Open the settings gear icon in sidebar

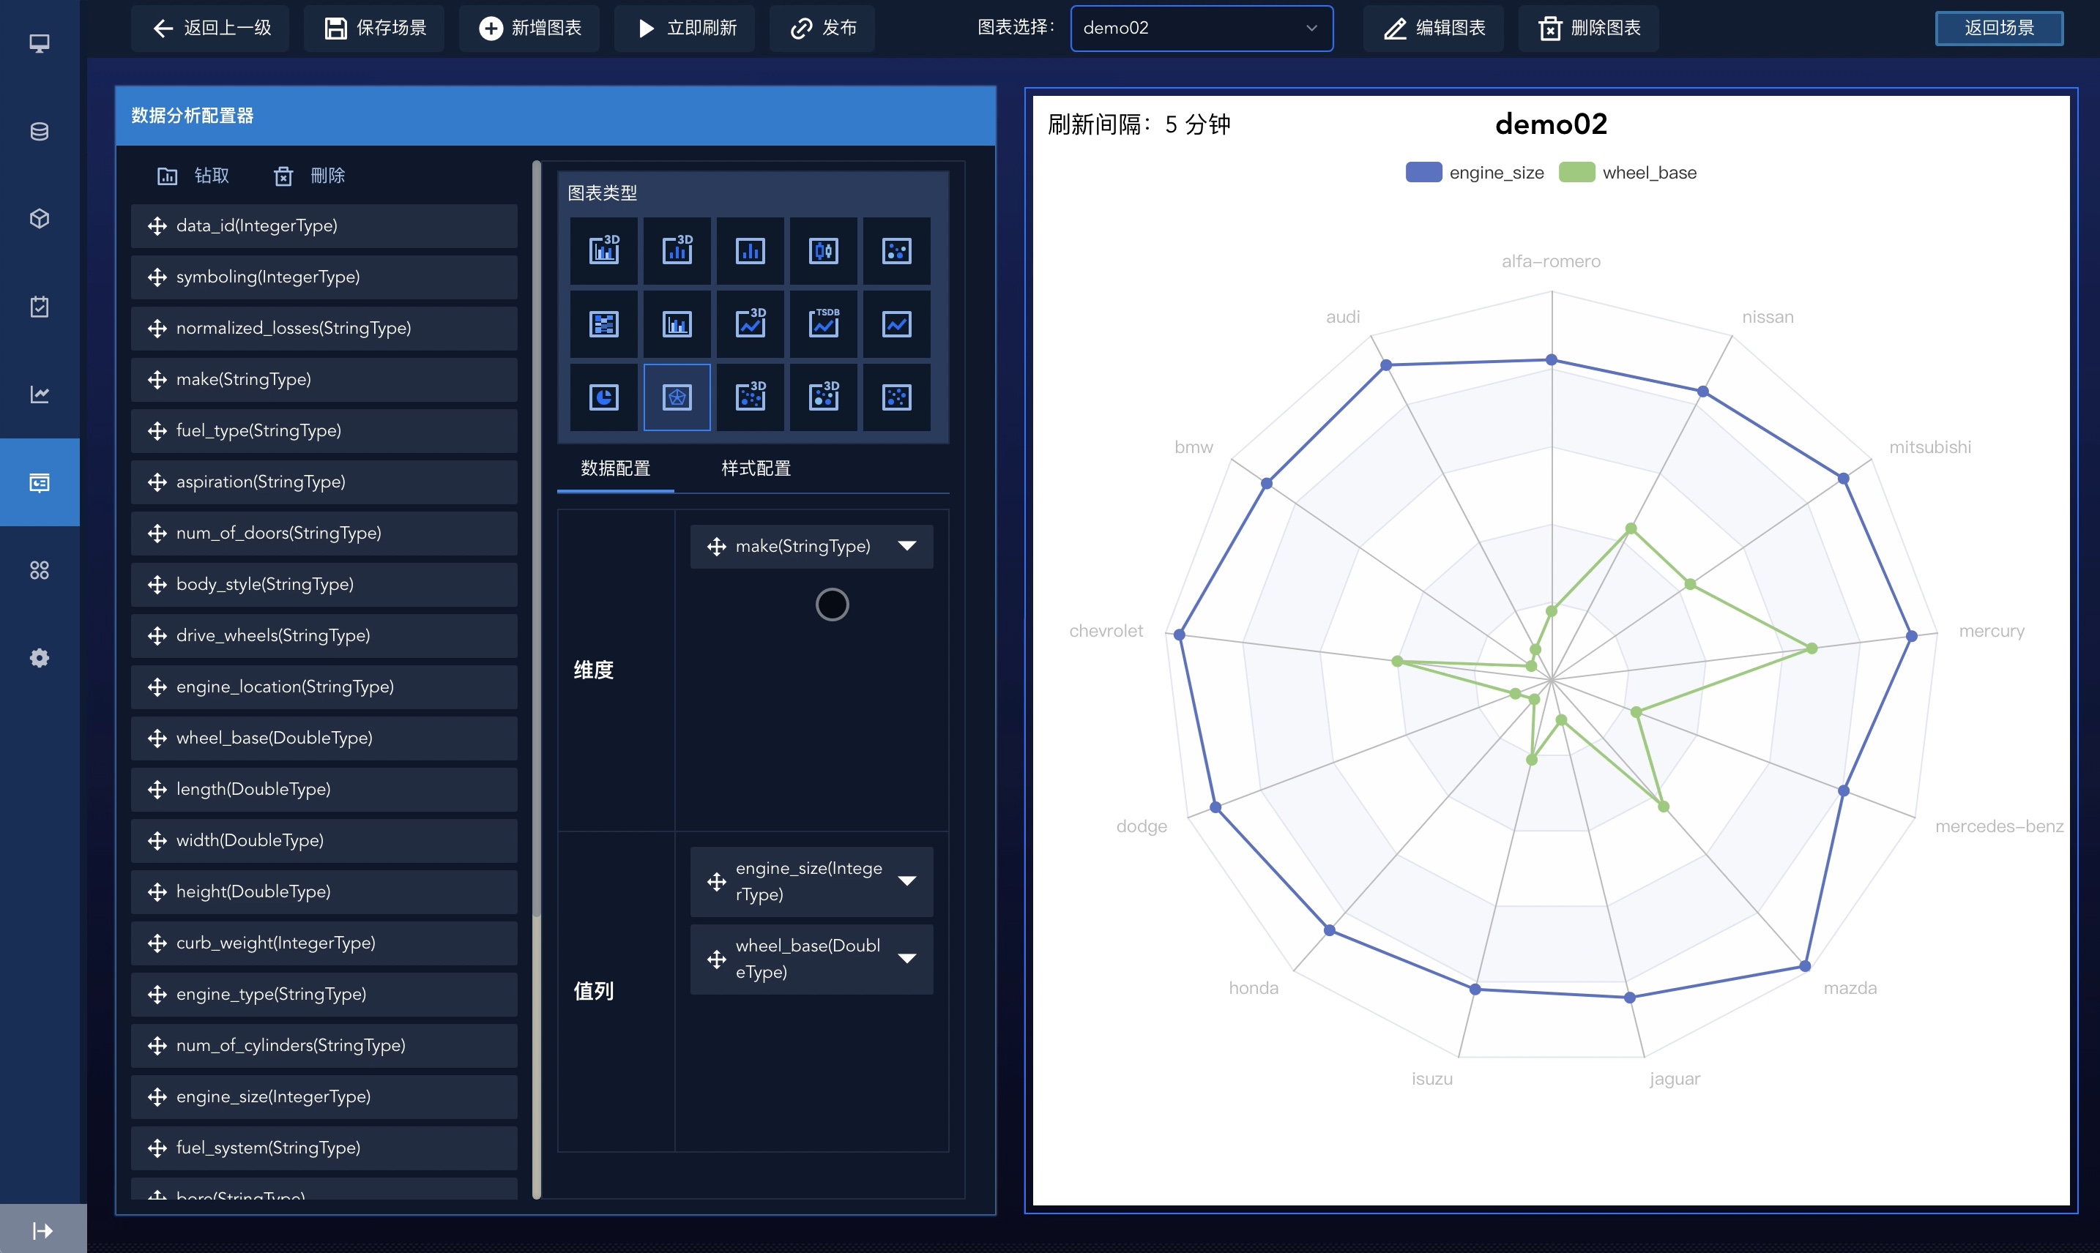(x=39, y=658)
